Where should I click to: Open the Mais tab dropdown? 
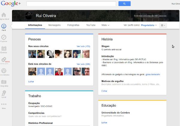105,25
